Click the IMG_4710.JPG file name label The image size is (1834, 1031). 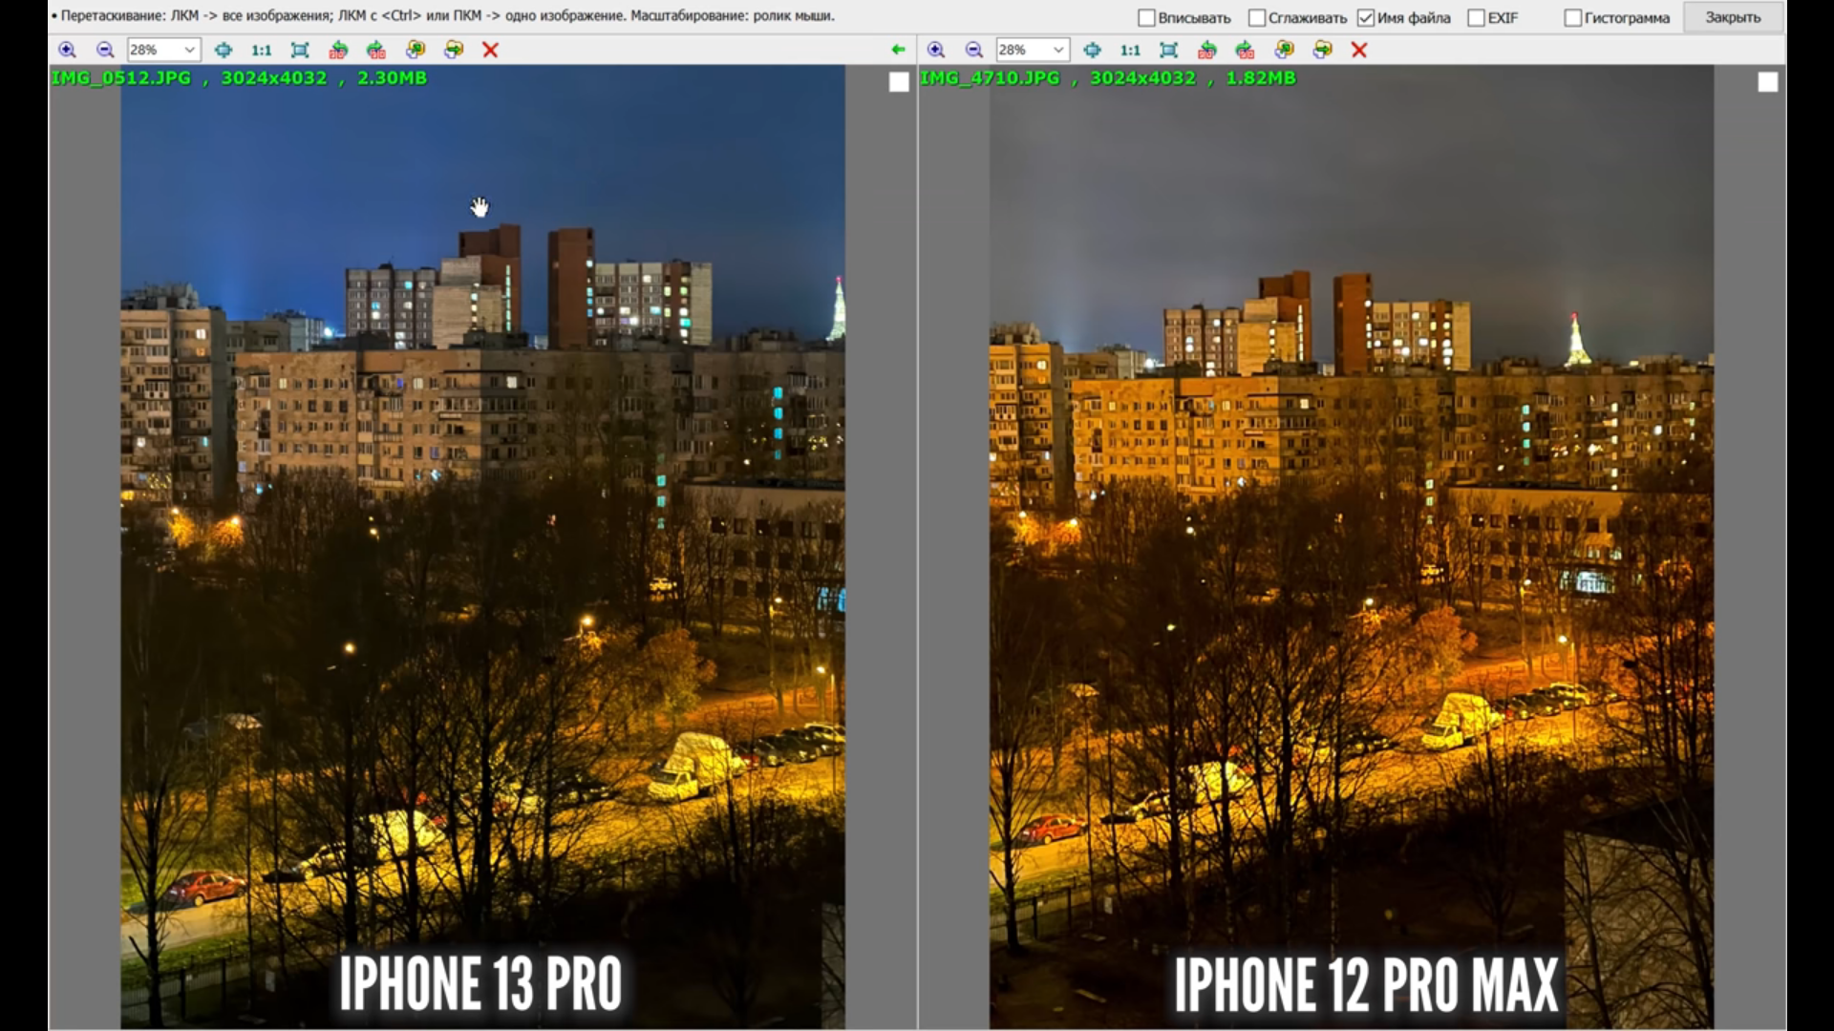click(991, 78)
